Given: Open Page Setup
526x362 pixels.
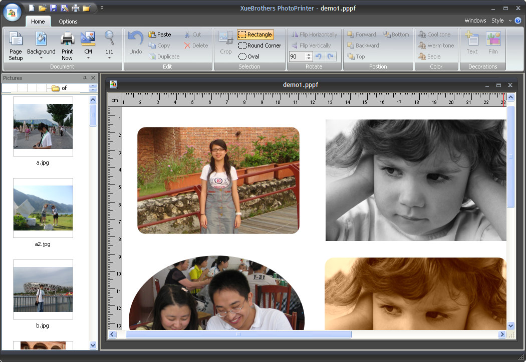Looking at the screenshot, I should pyautogui.click(x=16, y=46).
